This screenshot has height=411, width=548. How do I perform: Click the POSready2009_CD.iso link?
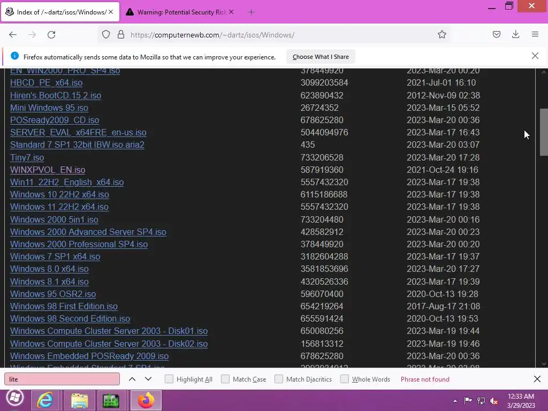[x=55, y=120]
